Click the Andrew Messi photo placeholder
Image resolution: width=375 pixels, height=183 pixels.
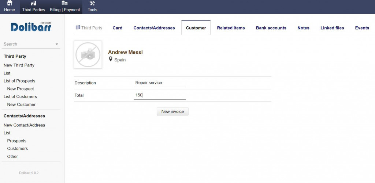pos(88,55)
